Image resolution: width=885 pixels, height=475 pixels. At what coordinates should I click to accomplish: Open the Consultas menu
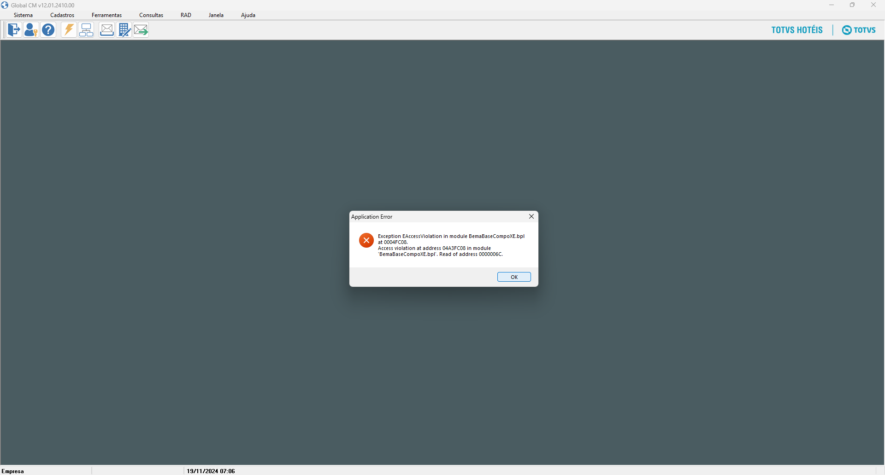click(x=151, y=15)
